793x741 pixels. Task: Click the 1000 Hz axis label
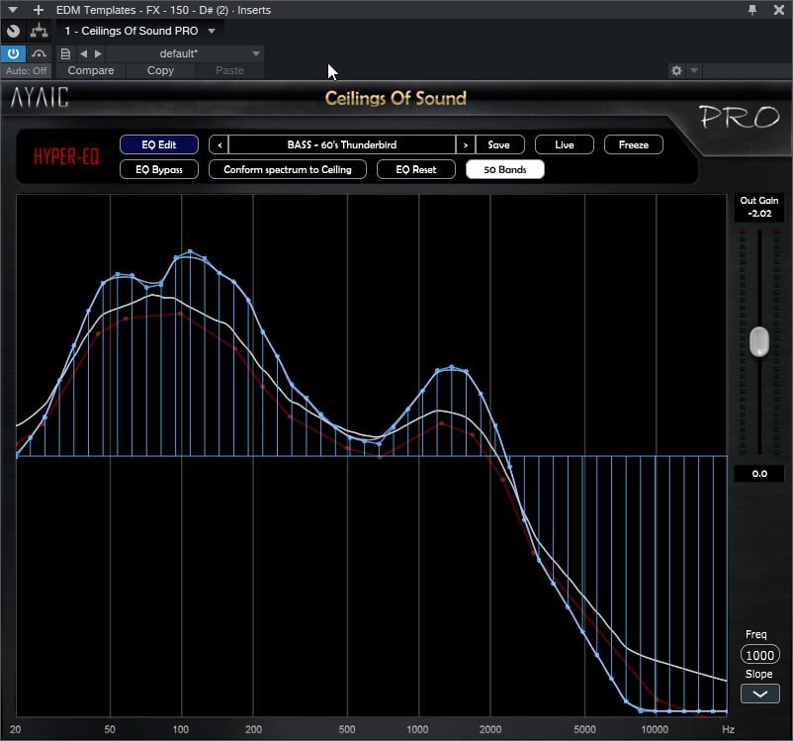pyautogui.click(x=417, y=729)
